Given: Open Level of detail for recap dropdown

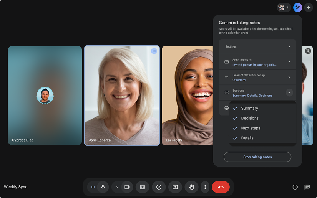Looking at the screenshot, I should click(x=289, y=77).
